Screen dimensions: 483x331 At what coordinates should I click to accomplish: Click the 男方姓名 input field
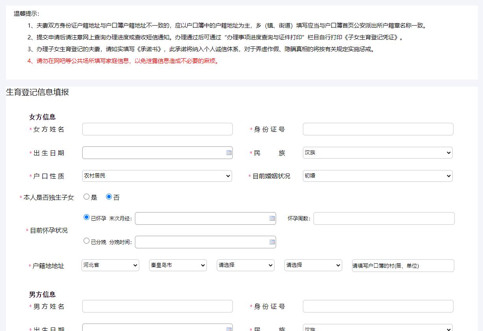pyautogui.click(x=157, y=306)
